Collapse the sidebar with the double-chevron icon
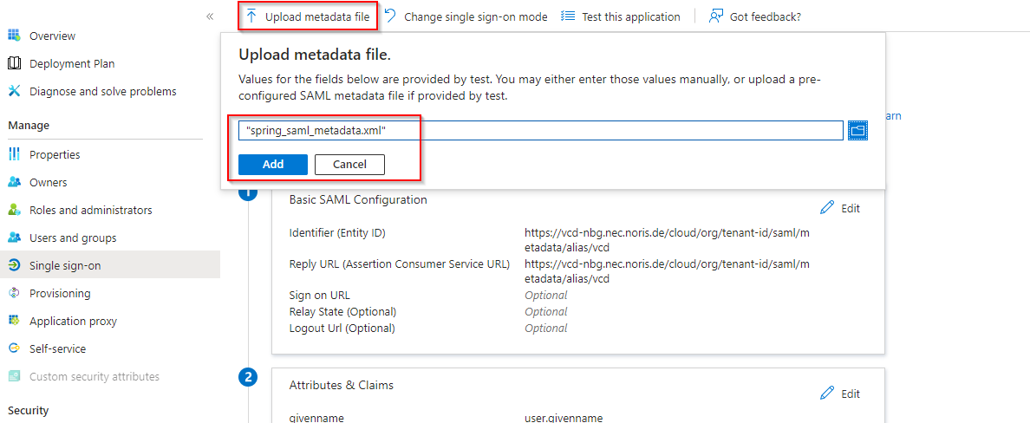Viewport: 1030px width, 423px height. 210,16
